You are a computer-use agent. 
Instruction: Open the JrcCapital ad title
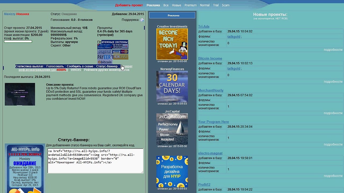pos(172,112)
